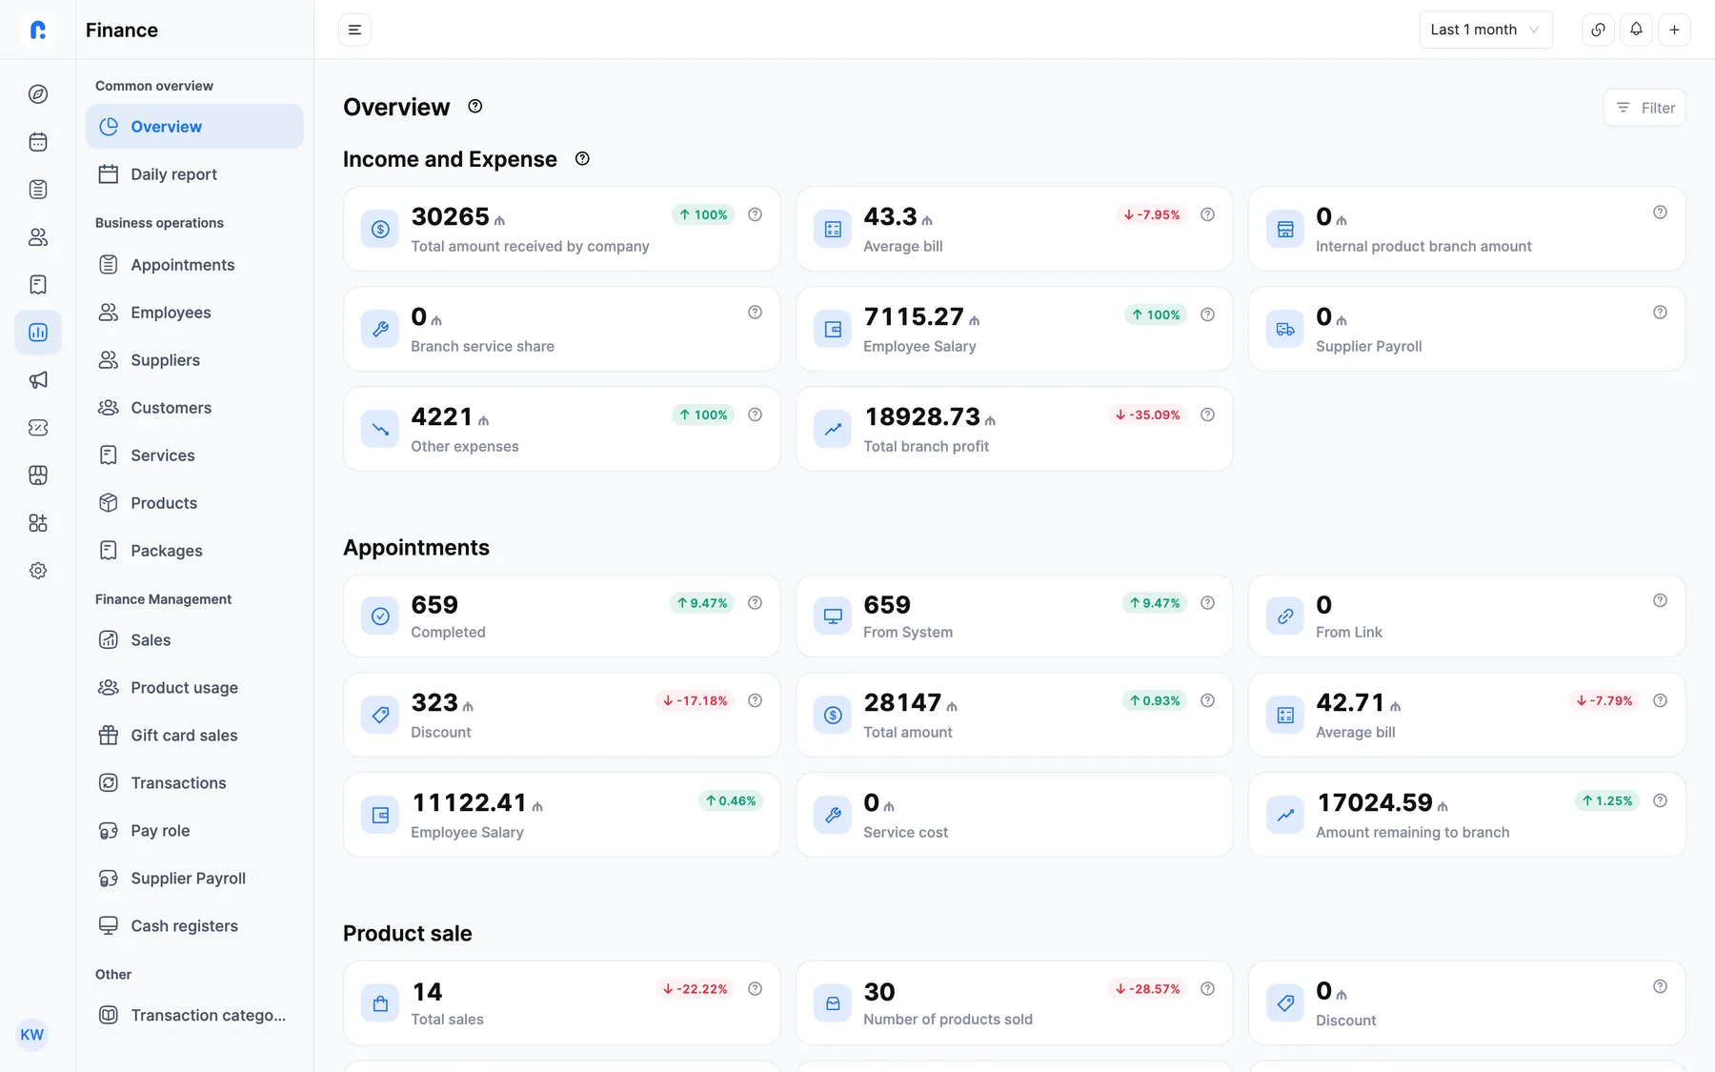Click the help icon on Average bill 43.3 card
1715x1072 pixels.
pos(1207,214)
